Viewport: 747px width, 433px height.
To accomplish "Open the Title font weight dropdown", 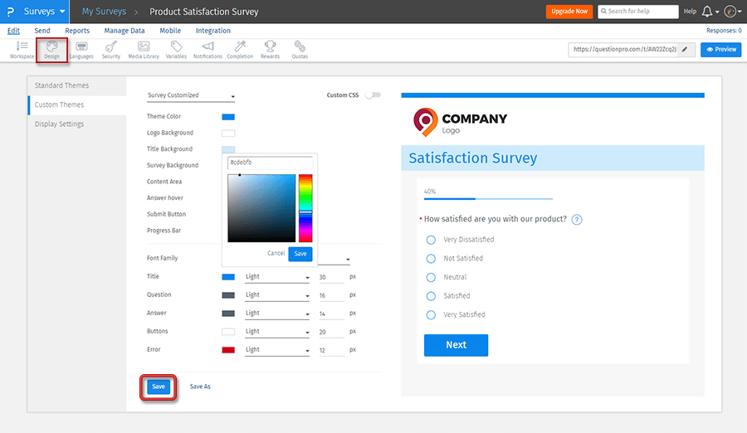I will 276,277.
